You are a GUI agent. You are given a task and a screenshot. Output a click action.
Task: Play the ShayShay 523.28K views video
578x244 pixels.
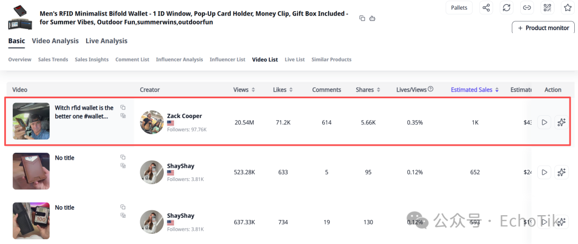pyautogui.click(x=544, y=172)
